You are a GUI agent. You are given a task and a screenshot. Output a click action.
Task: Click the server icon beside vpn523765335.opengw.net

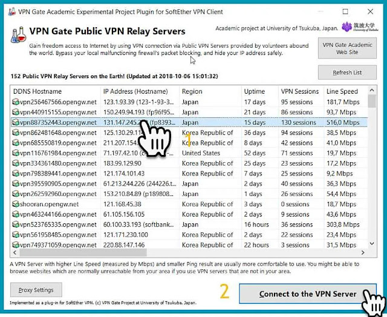(16, 224)
